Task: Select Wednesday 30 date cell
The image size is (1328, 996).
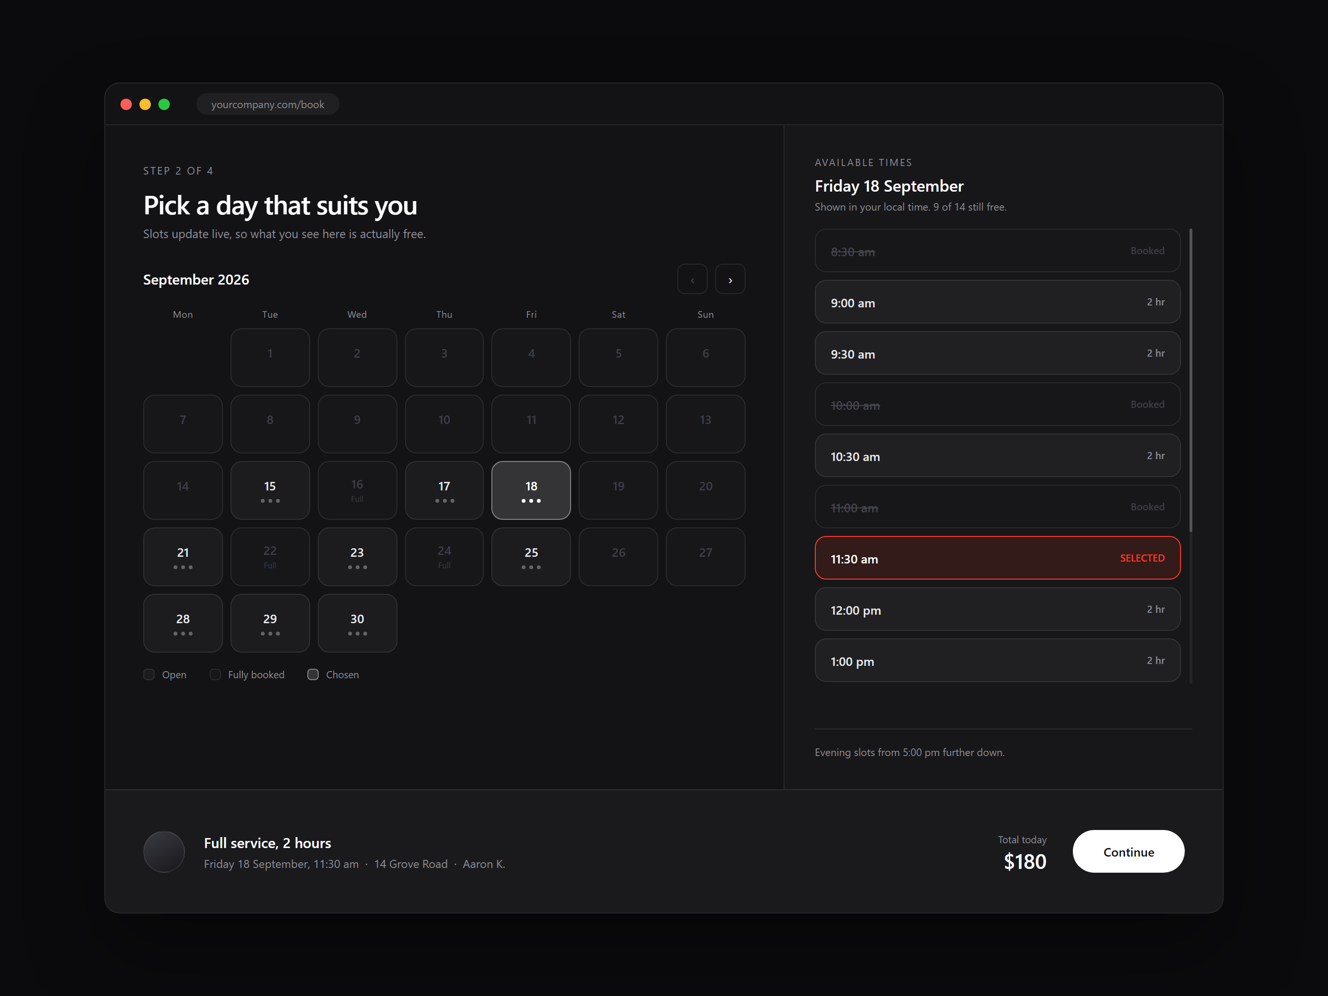Action: coord(357,623)
